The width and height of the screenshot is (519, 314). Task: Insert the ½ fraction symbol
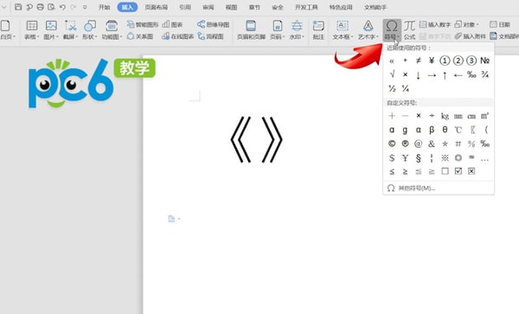(x=392, y=88)
